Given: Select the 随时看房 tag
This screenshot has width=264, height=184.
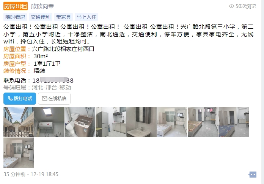Looking at the screenshot, I should click(15, 17).
